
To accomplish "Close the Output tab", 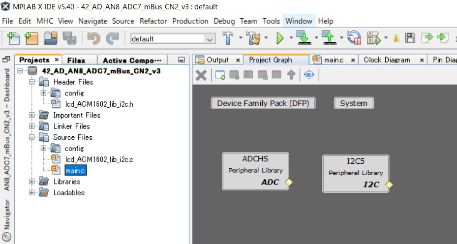I will pyautogui.click(x=238, y=60).
